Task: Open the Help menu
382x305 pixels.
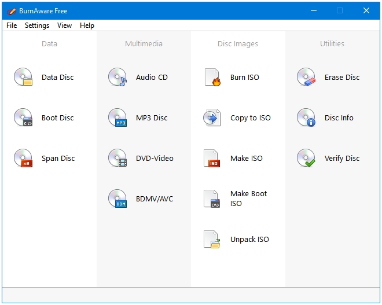Action: [x=87, y=25]
